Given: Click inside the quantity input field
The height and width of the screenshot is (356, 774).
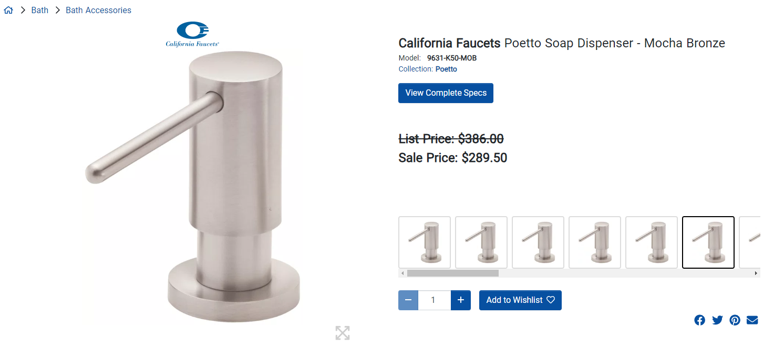Looking at the screenshot, I should (434, 300).
